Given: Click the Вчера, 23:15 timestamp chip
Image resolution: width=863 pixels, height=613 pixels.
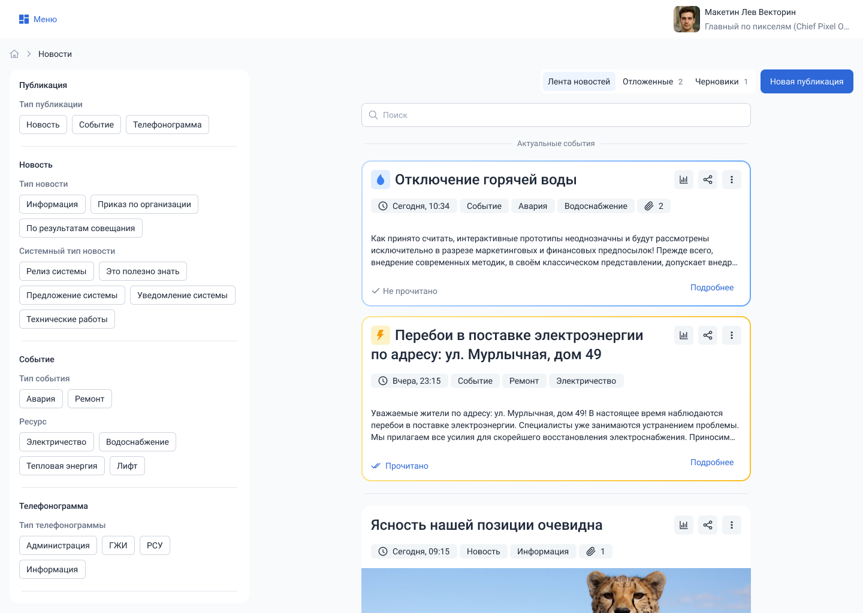Looking at the screenshot, I should tap(409, 381).
